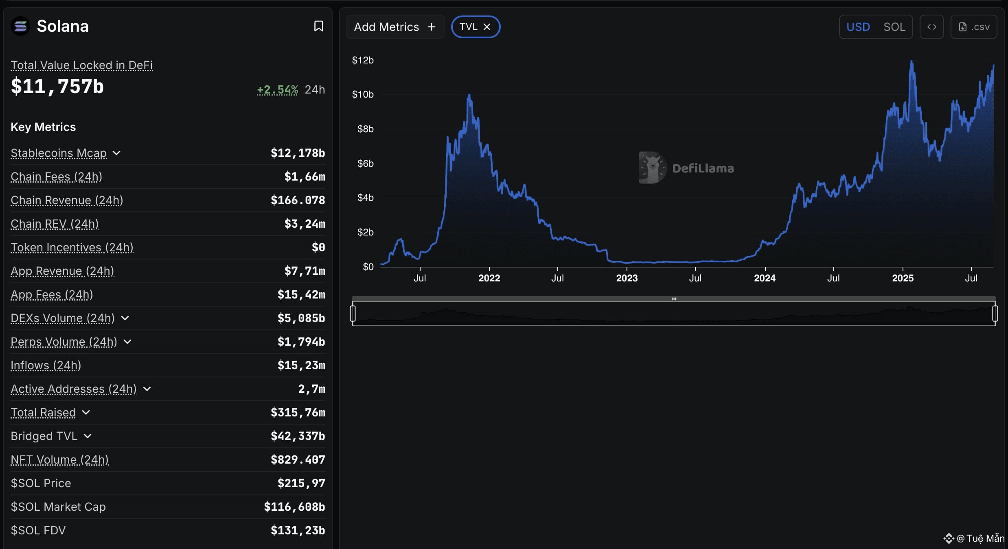Click the Chain REV (24h) label
This screenshot has height=549, width=1008.
55,224
